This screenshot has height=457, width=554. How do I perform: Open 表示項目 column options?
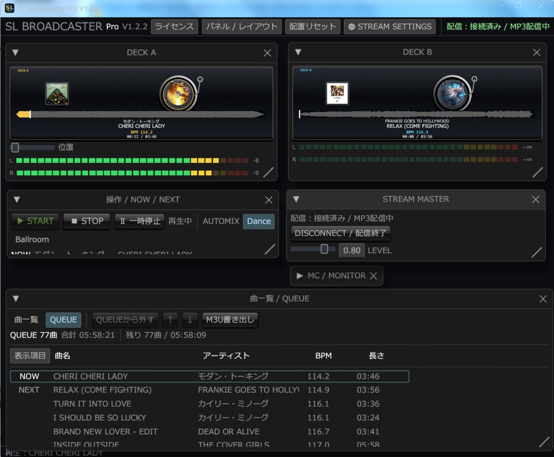tap(30, 356)
